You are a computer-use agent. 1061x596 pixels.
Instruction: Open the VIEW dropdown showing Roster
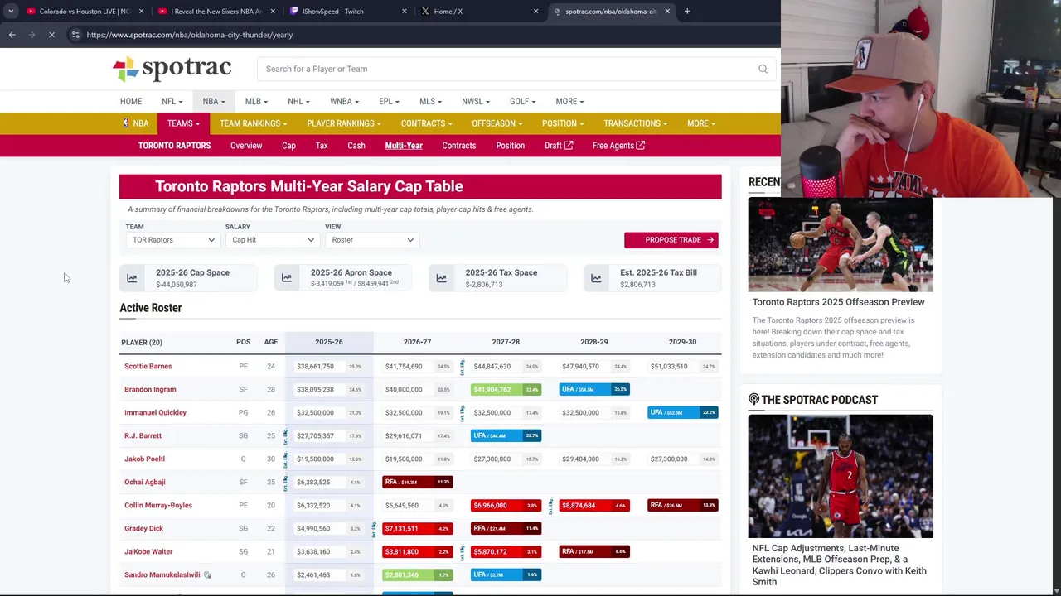[x=372, y=240]
